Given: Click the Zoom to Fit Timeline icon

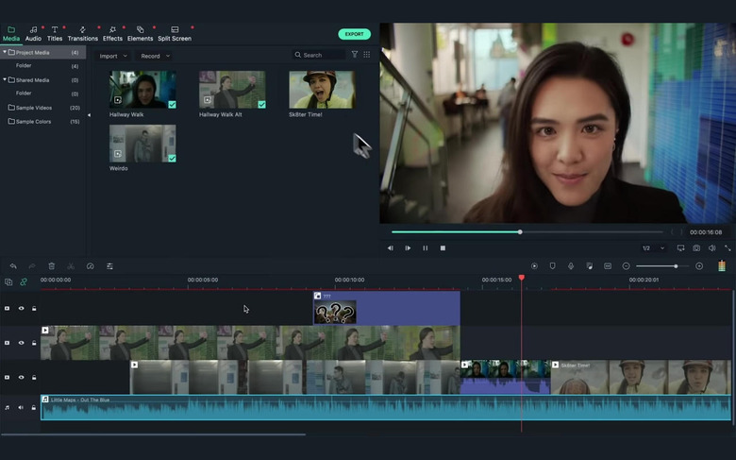Looking at the screenshot, I should (x=608, y=266).
